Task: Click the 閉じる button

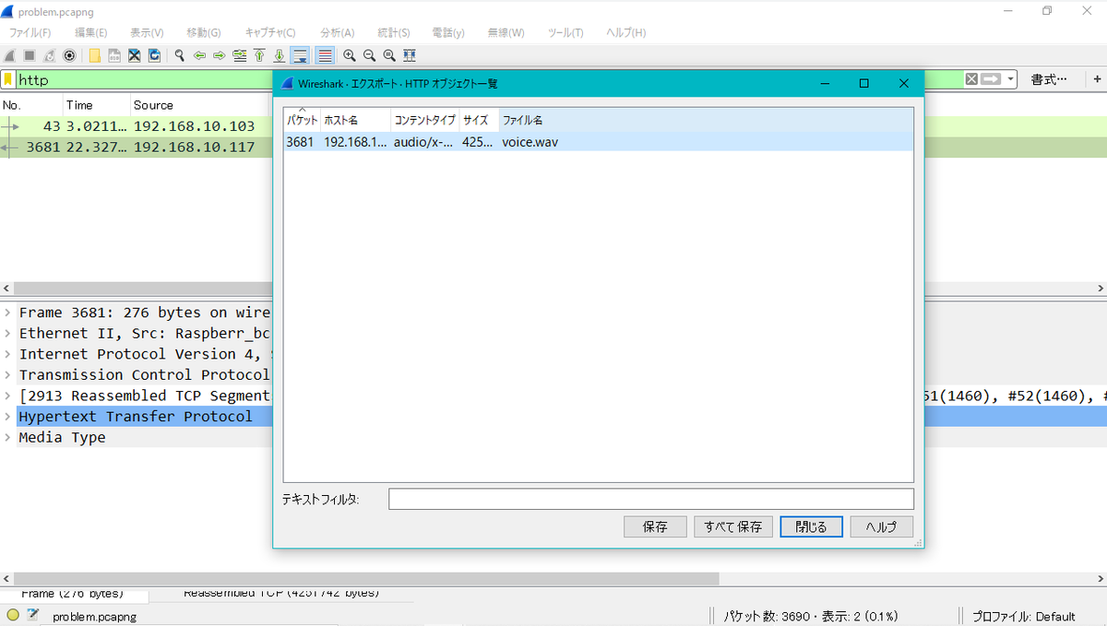Action: tap(811, 526)
